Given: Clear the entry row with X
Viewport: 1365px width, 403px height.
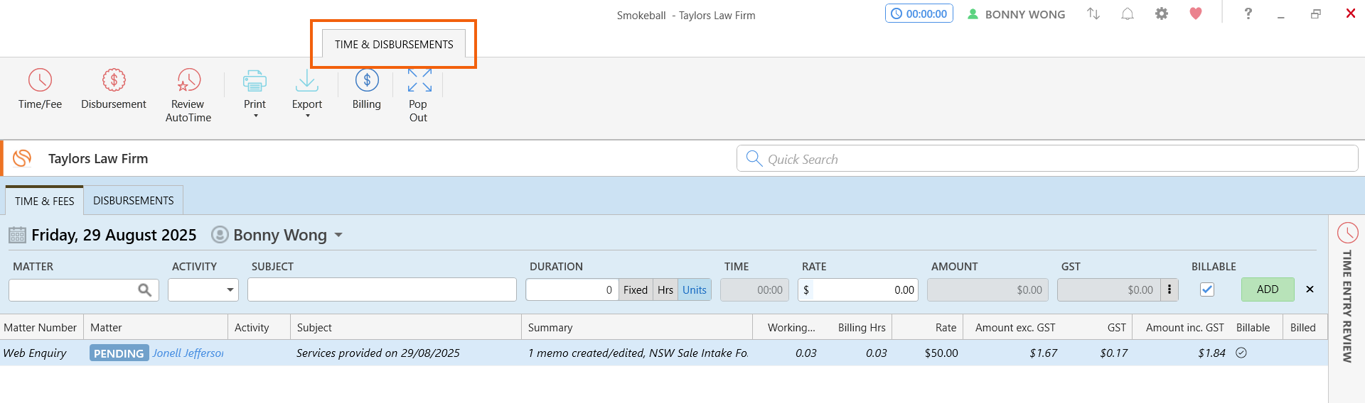Looking at the screenshot, I should coord(1310,289).
